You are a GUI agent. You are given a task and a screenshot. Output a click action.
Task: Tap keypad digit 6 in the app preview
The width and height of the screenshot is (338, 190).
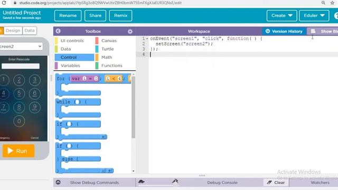click(x=35, y=93)
